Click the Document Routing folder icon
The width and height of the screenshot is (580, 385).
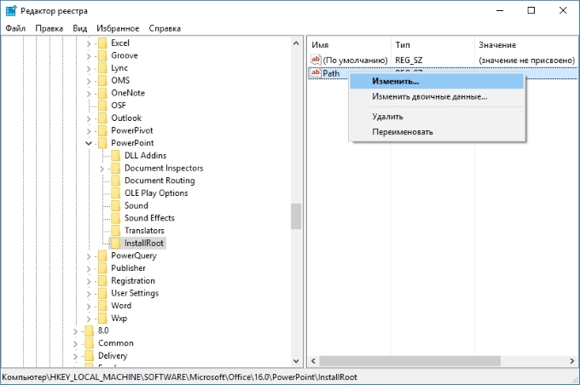point(116,181)
